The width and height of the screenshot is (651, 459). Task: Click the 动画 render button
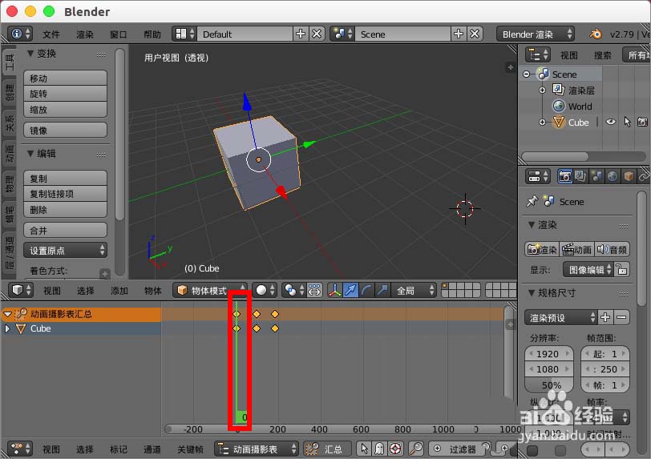576,249
